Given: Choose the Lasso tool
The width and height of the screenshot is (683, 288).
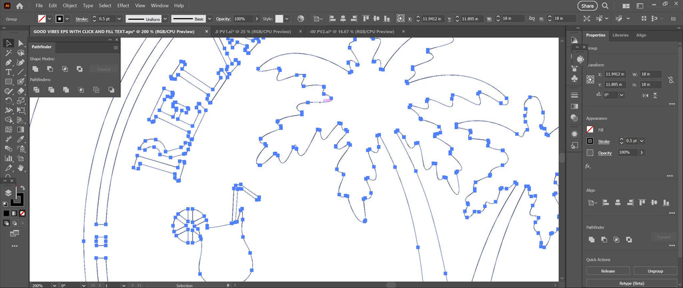Looking at the screenshot, I should point(21,53).
